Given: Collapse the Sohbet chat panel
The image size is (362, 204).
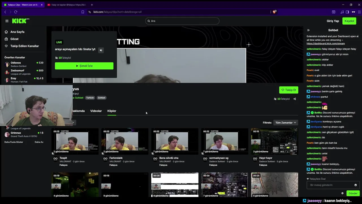Looking at the screenshot, I should coord(309,30).
